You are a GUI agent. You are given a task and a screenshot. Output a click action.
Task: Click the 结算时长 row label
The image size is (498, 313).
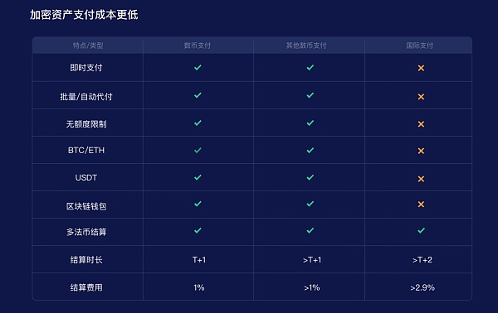[x=86, y=260]
